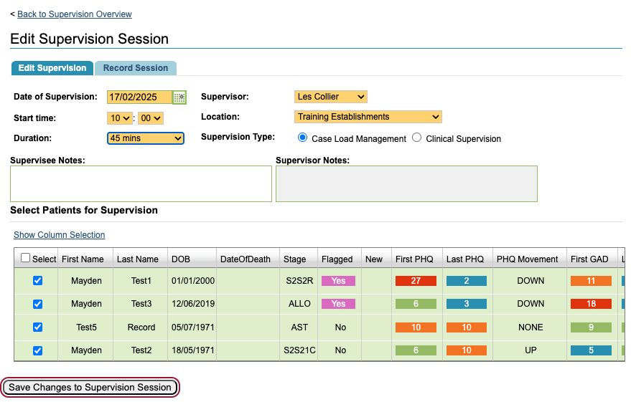Choose the Clinical Supervision radio button
The image size is (631, 402).
pyautogui.click(x=416, y=138)
